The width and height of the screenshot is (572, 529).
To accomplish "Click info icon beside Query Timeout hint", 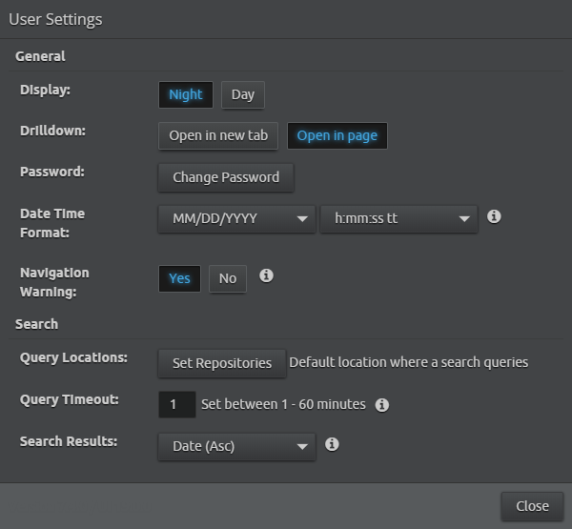I will (382, 405).
